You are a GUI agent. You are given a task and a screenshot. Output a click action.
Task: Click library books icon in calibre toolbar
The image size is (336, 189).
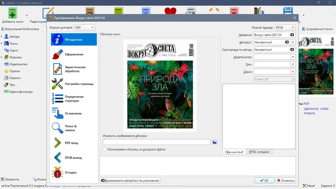[259, 11]
